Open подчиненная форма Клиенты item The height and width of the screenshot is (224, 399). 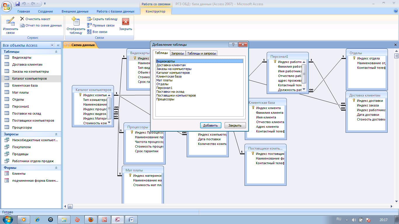coord(35,181)
